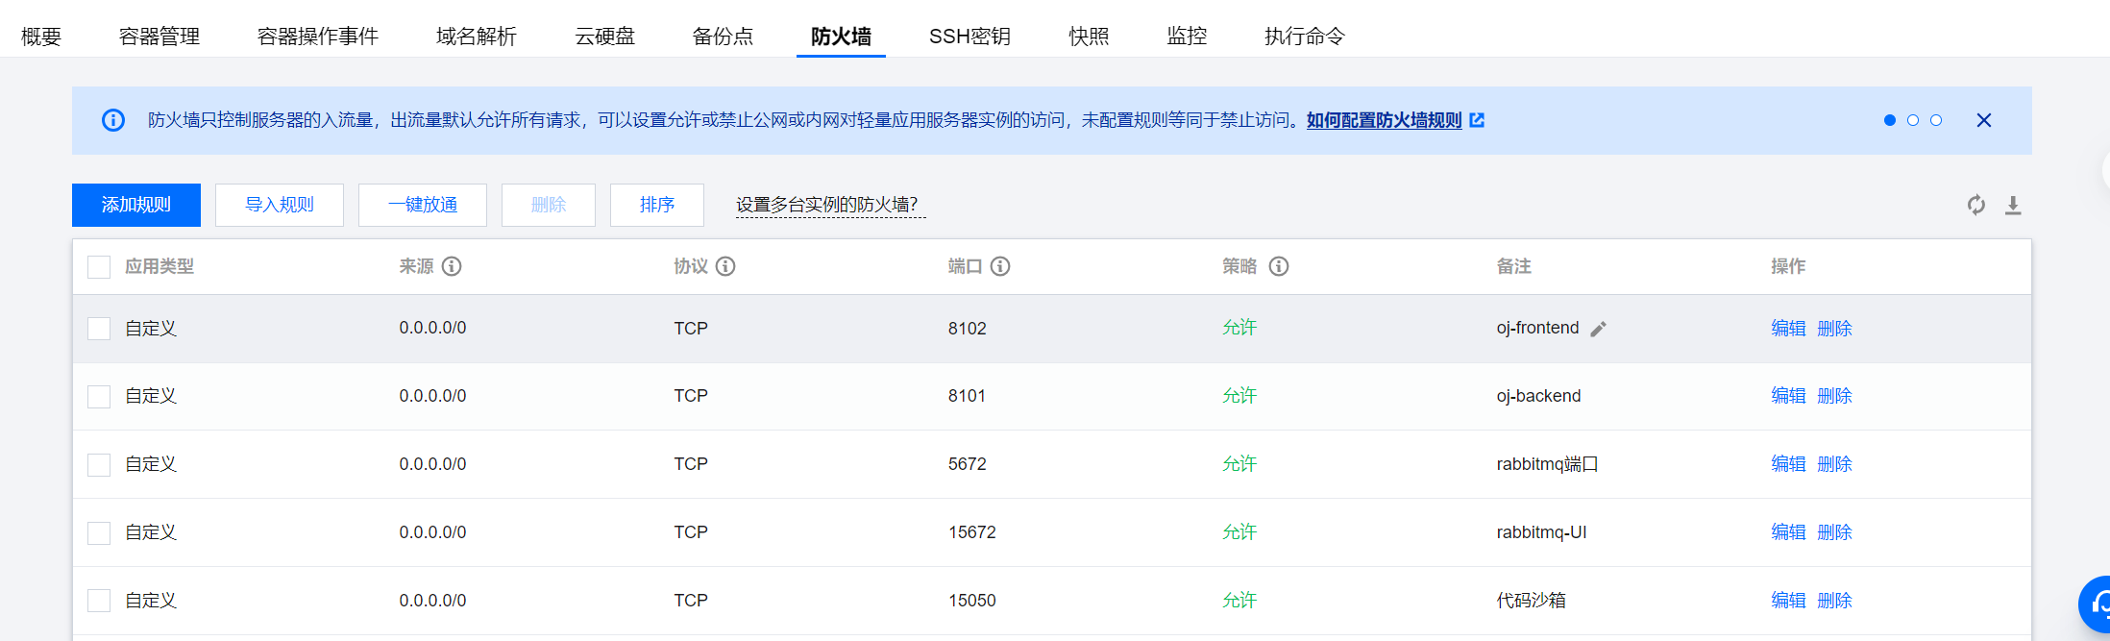Open the 如何配置防火墙规则 help link
2110x641 pixels.
[1385, 120]
